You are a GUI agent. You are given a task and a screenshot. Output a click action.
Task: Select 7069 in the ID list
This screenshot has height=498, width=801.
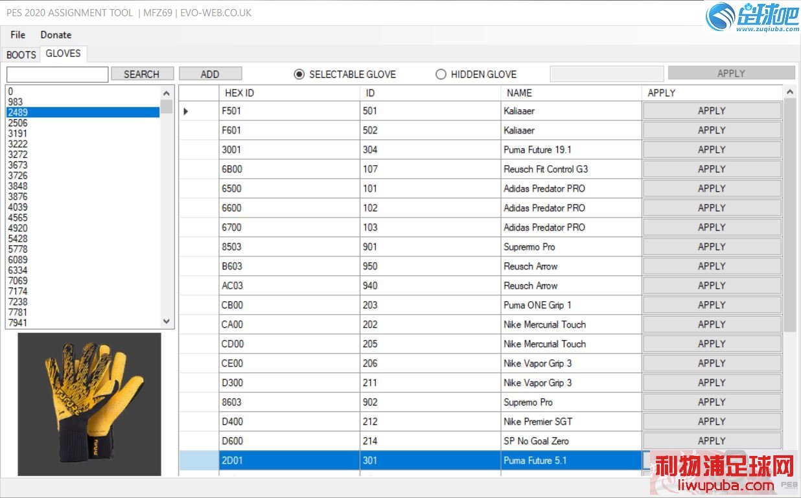point(83,280)
